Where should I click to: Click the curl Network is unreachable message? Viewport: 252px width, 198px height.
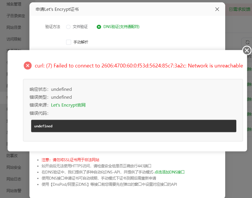(x=139, y=66)
